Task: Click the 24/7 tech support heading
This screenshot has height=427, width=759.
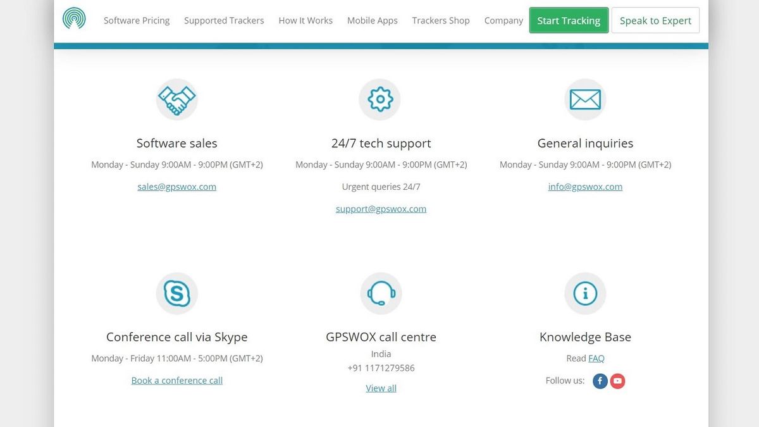Action: (x=381, y=144)
